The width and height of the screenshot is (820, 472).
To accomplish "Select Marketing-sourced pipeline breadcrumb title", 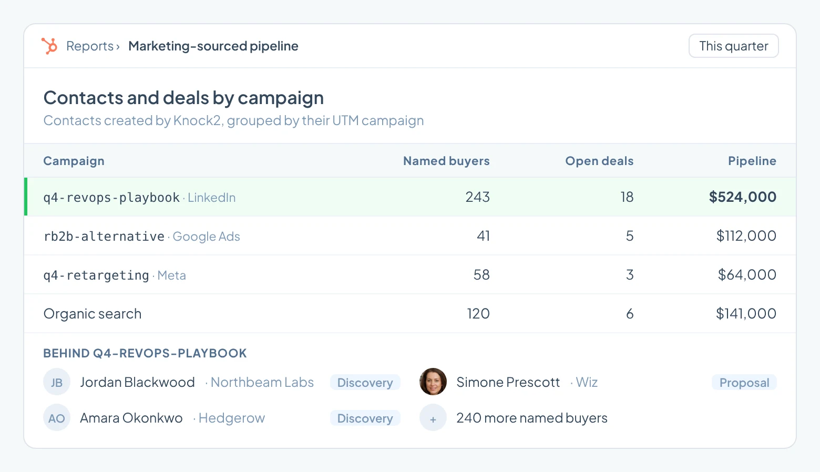I will coord(213,46).
